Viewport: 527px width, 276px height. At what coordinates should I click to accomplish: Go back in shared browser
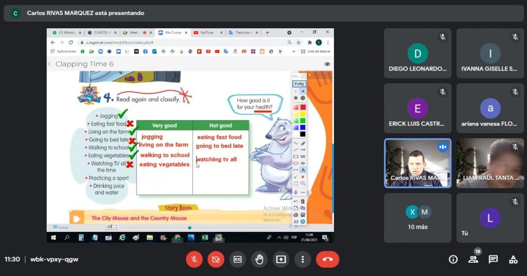53,42
